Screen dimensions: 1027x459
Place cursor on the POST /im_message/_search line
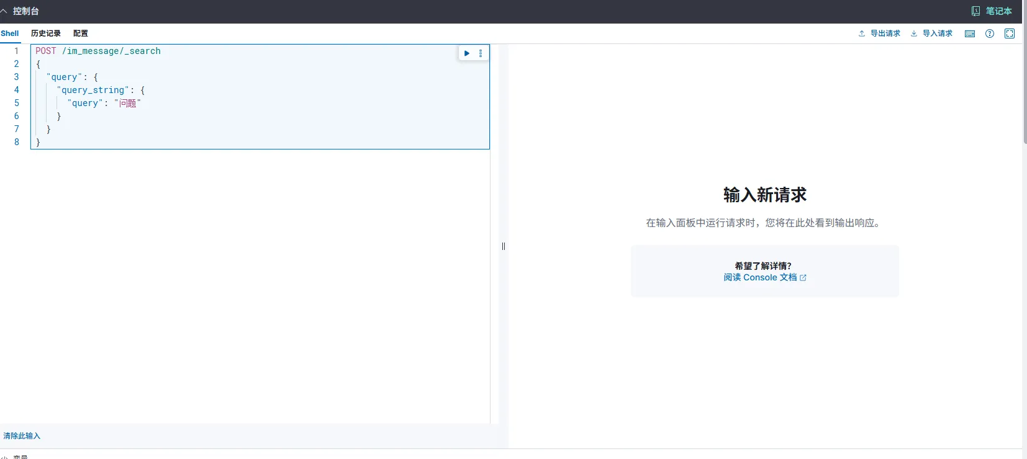pyautogui.click(x=98, y=51)
